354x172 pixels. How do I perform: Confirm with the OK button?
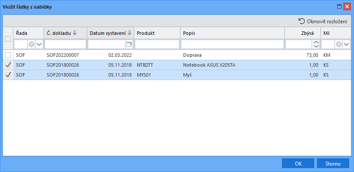click(x=298, y=163)
